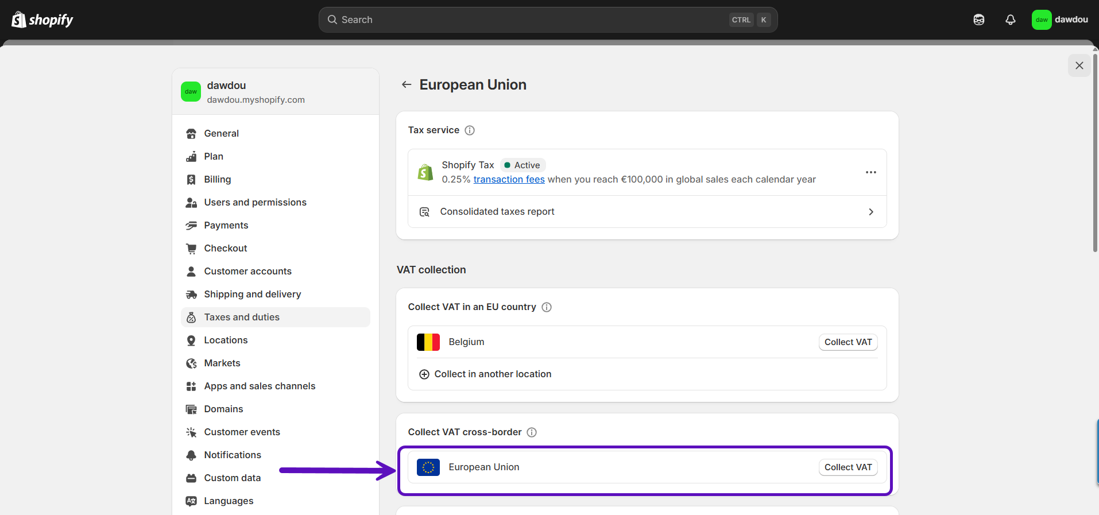Open the dawdou account menu
This screenshot has height=515, width=1099.
(1059, 20)
